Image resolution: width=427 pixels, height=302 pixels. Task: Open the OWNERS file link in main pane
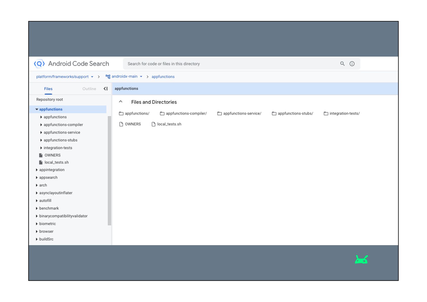tap(133, 124)
